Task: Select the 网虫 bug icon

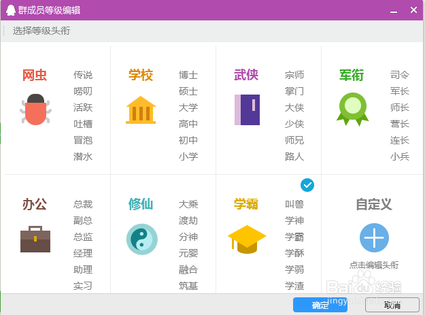Action: coord(35,110)
